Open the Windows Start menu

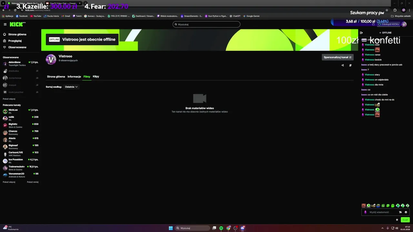click(171, 228)
